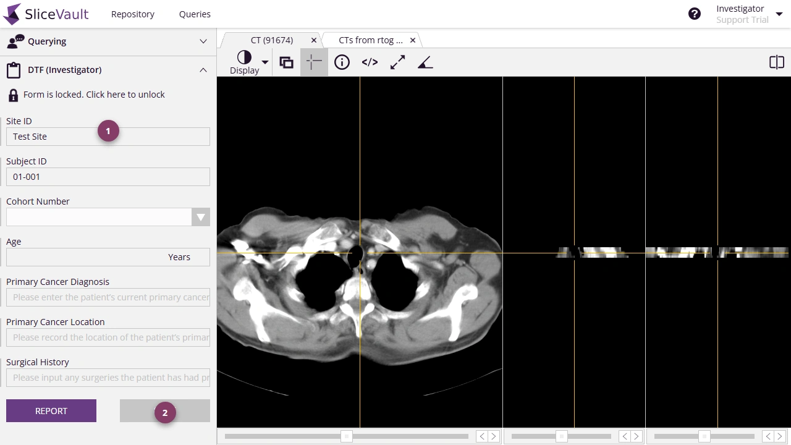The height and width of the screenshot is (445, 791).
Task: Activate the distance measurement tool
Action: (397, 62)
